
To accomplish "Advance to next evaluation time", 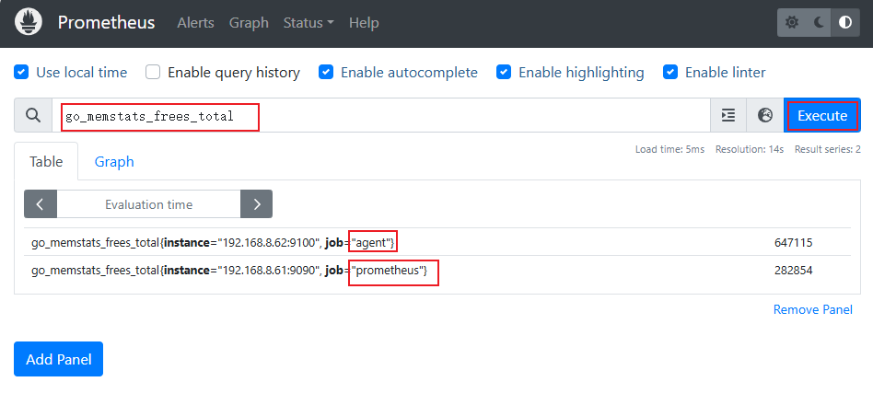I will pos(256,204).
